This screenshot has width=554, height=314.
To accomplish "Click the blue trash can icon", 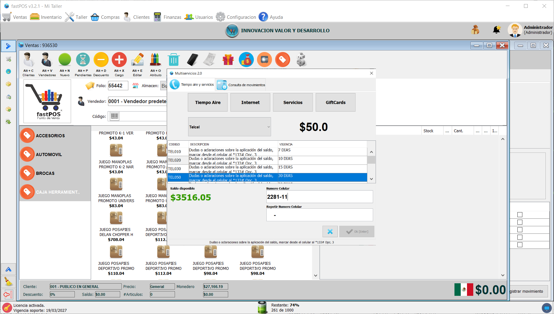I will point(173,60).
